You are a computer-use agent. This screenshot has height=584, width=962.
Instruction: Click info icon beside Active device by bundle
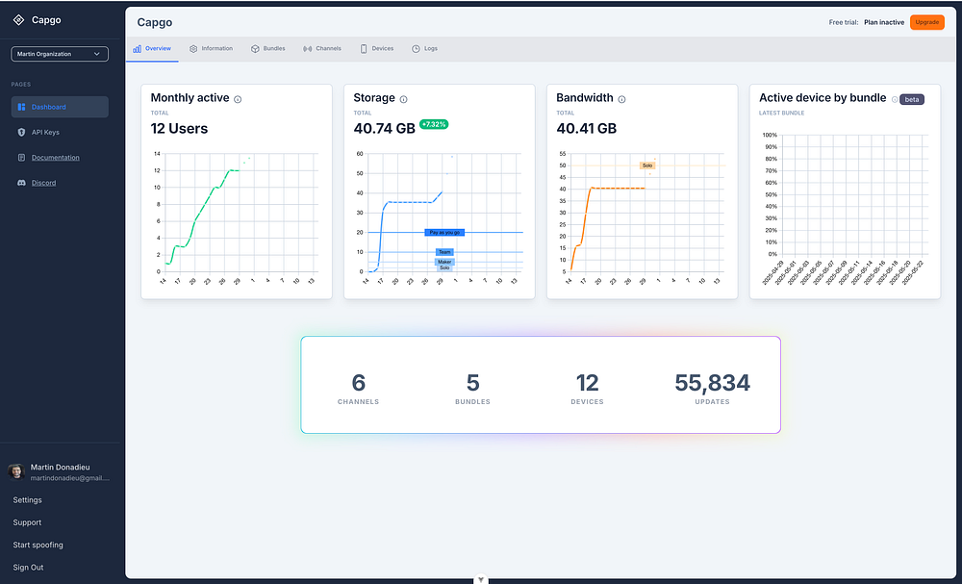pyautogui.click(x=895, y=99)
